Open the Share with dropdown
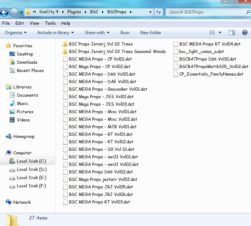This screenshot has height=226, width=251. tap(97, 33)
